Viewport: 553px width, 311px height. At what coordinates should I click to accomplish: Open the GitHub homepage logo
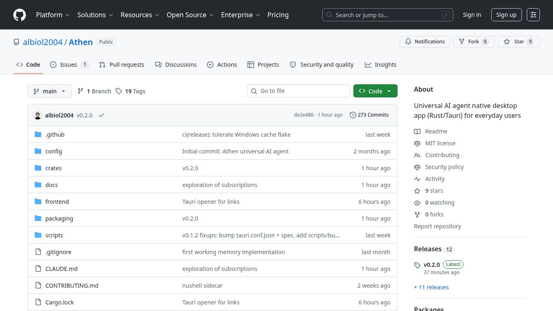pyautogui.click(x=20, y=15)
